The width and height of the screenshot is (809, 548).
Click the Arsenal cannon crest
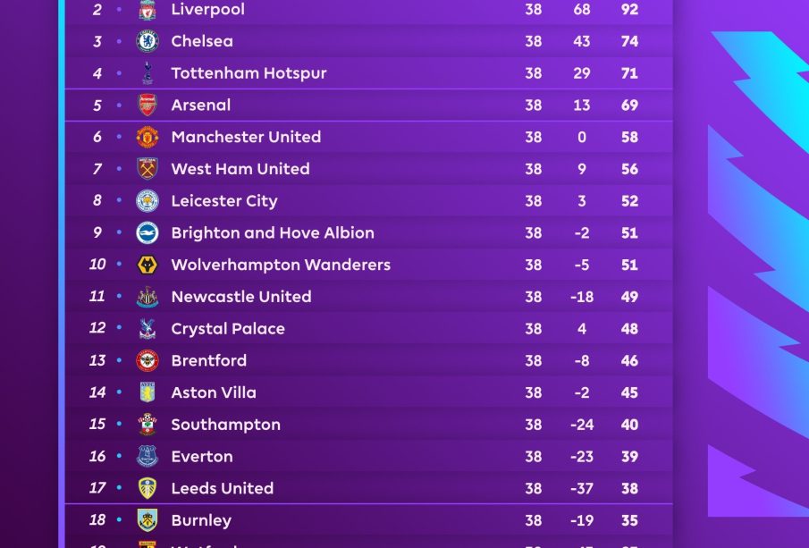(x=147, y=105)
